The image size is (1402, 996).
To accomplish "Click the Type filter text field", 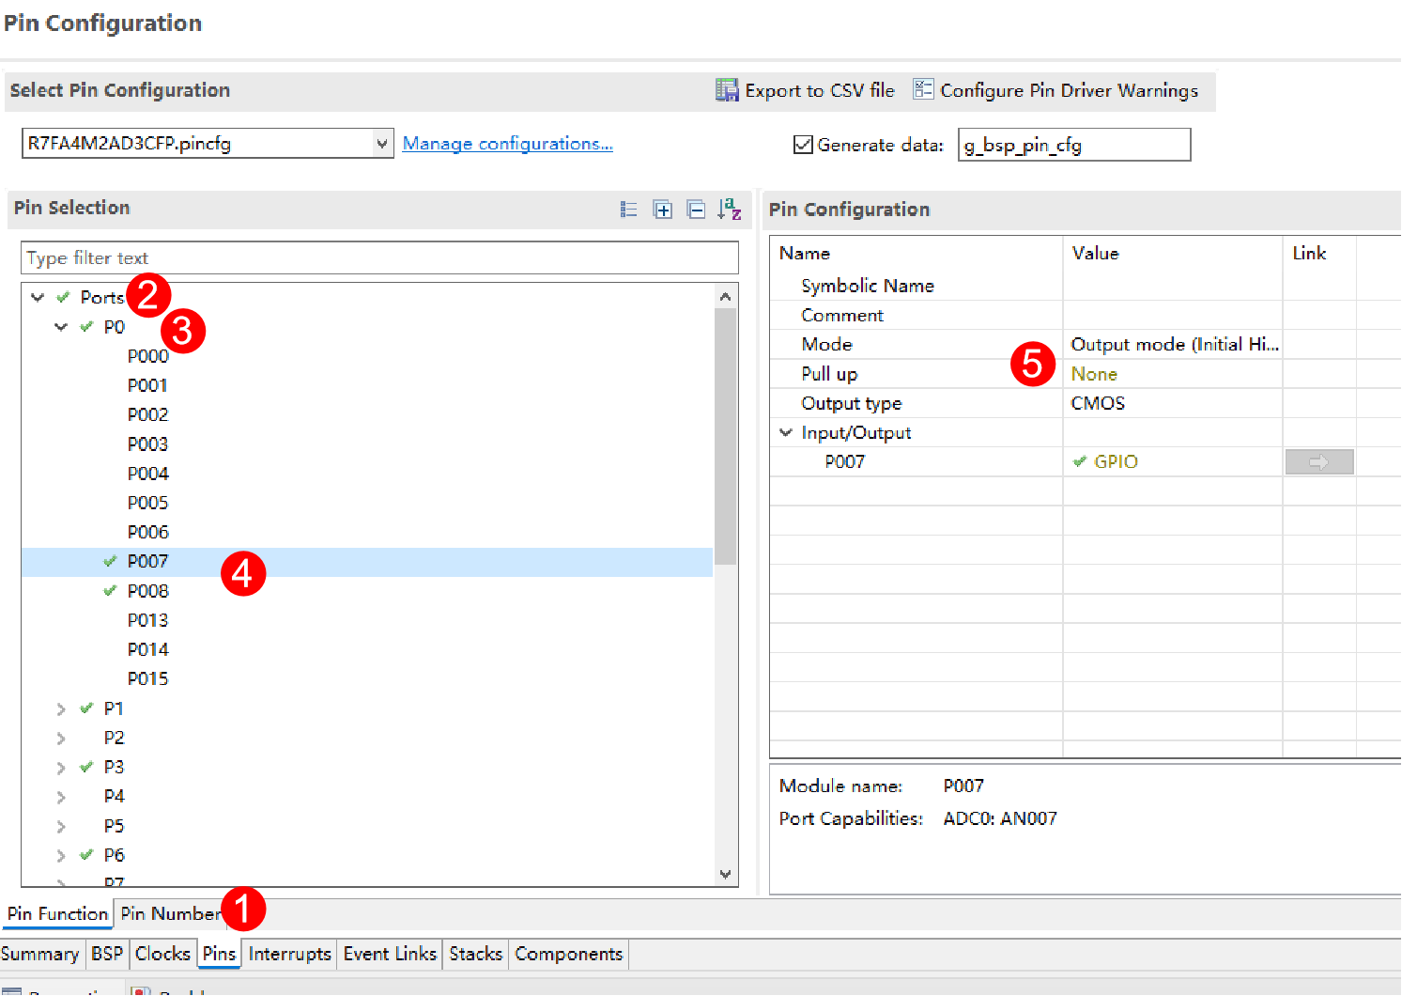I will [x=379, y=257].
